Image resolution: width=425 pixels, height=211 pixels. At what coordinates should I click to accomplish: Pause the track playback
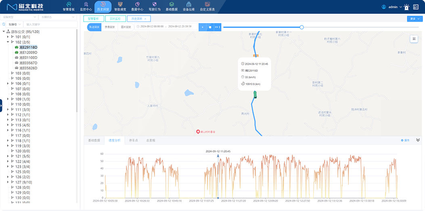[202, 27]
